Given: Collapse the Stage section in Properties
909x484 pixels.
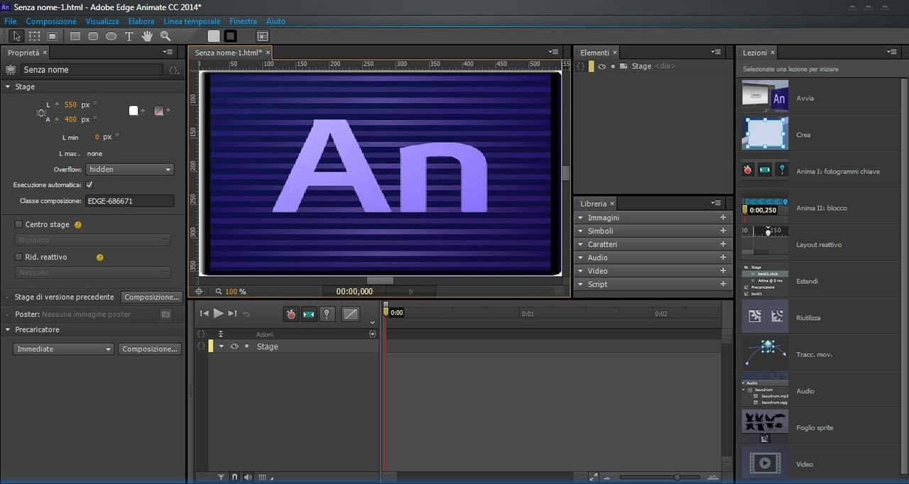Looking at the screenshot, I should pos(8,87).
